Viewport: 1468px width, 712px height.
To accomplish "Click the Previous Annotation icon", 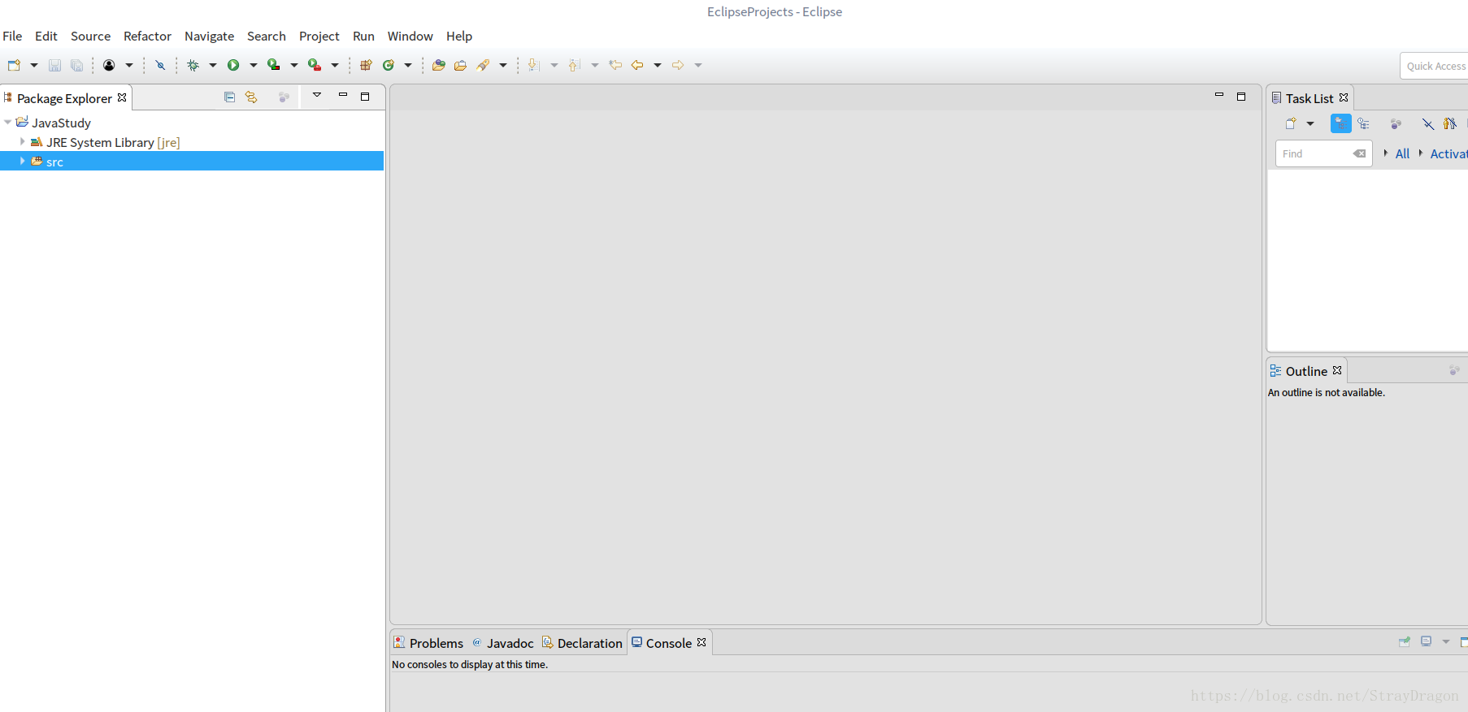I will coord(574,65).
